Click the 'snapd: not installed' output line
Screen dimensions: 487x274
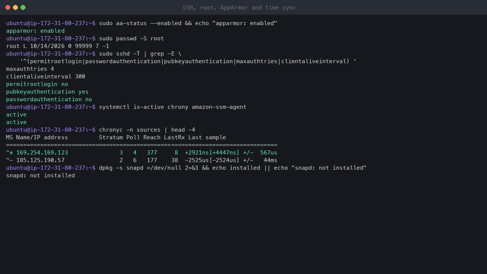40,175
